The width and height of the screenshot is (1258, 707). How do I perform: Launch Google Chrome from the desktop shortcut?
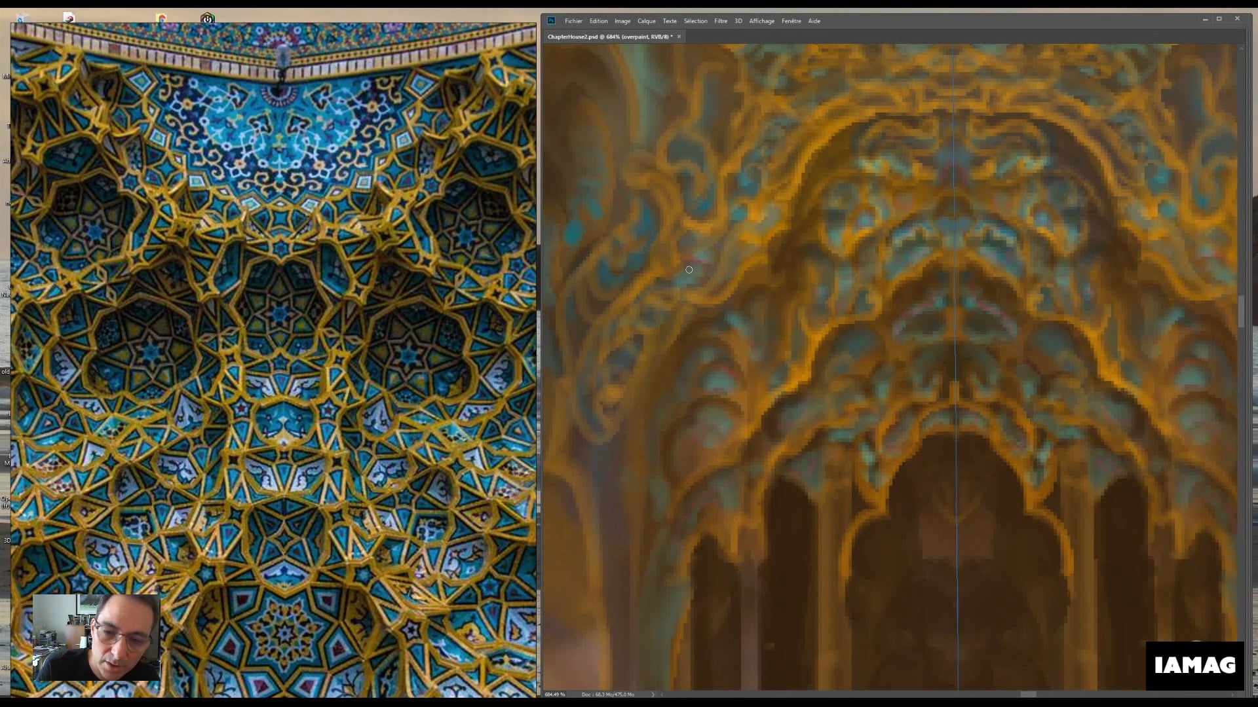click(x=162, y=18)
